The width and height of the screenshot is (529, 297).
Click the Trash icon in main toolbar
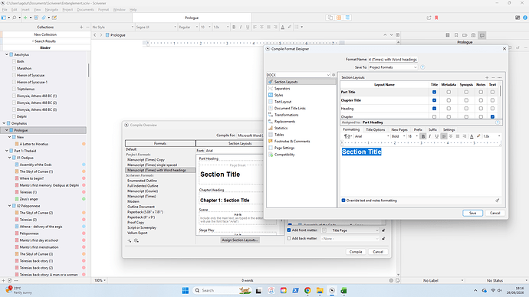[36, 18]
